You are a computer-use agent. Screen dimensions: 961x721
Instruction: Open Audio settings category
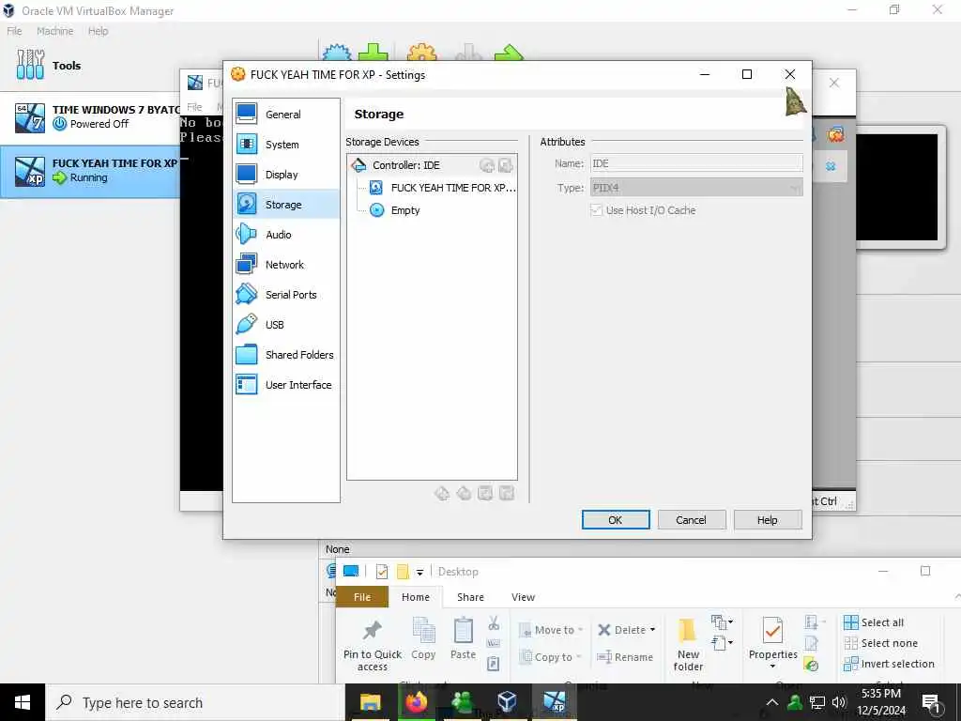(285, 234)
